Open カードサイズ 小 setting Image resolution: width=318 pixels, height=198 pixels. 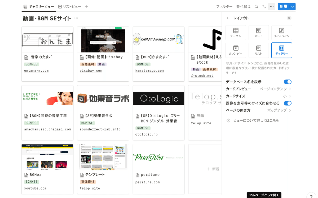click(259, 96)
